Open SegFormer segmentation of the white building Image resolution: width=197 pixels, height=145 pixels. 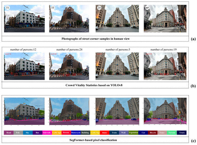tap(24, 111)
